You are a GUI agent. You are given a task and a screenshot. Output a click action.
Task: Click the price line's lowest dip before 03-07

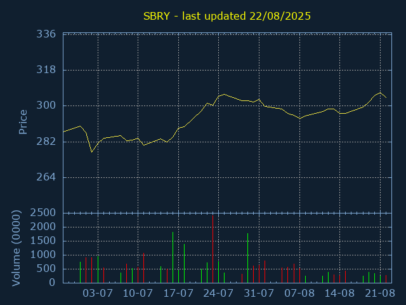(x=91, y=152)
